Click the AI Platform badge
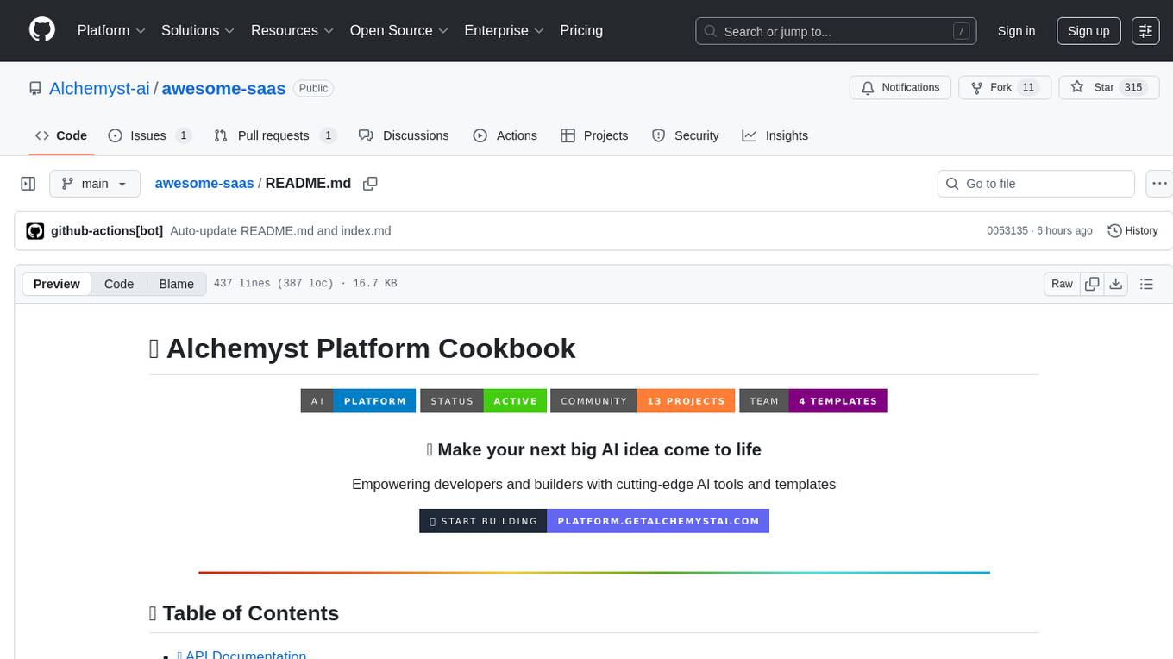The image size is (1173, 659). pos(358,401)
